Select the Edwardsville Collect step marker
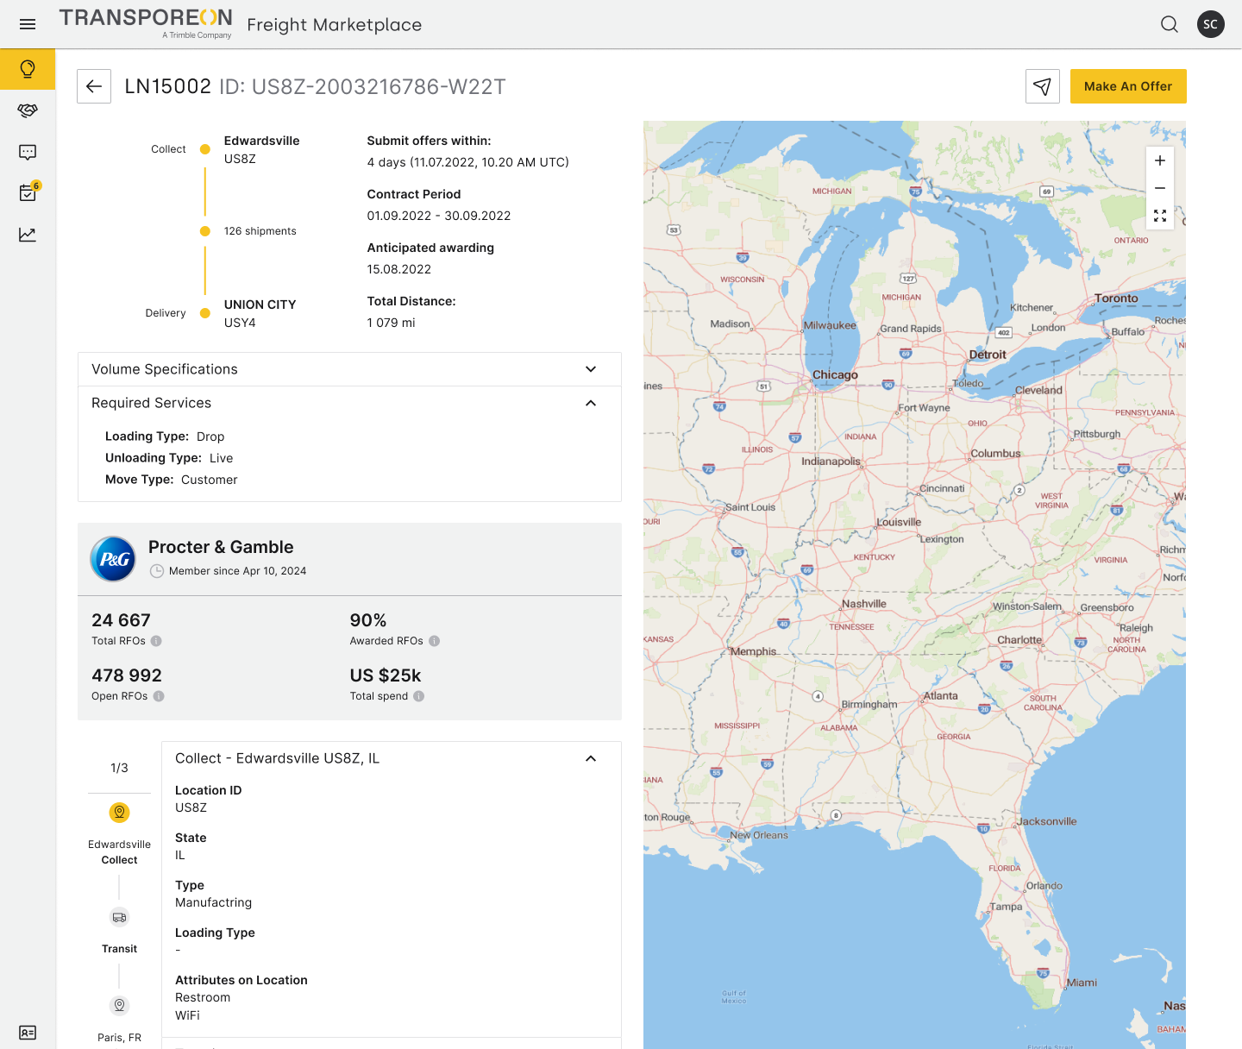Screen dimensions: 1242x1049 coord(119,813)
